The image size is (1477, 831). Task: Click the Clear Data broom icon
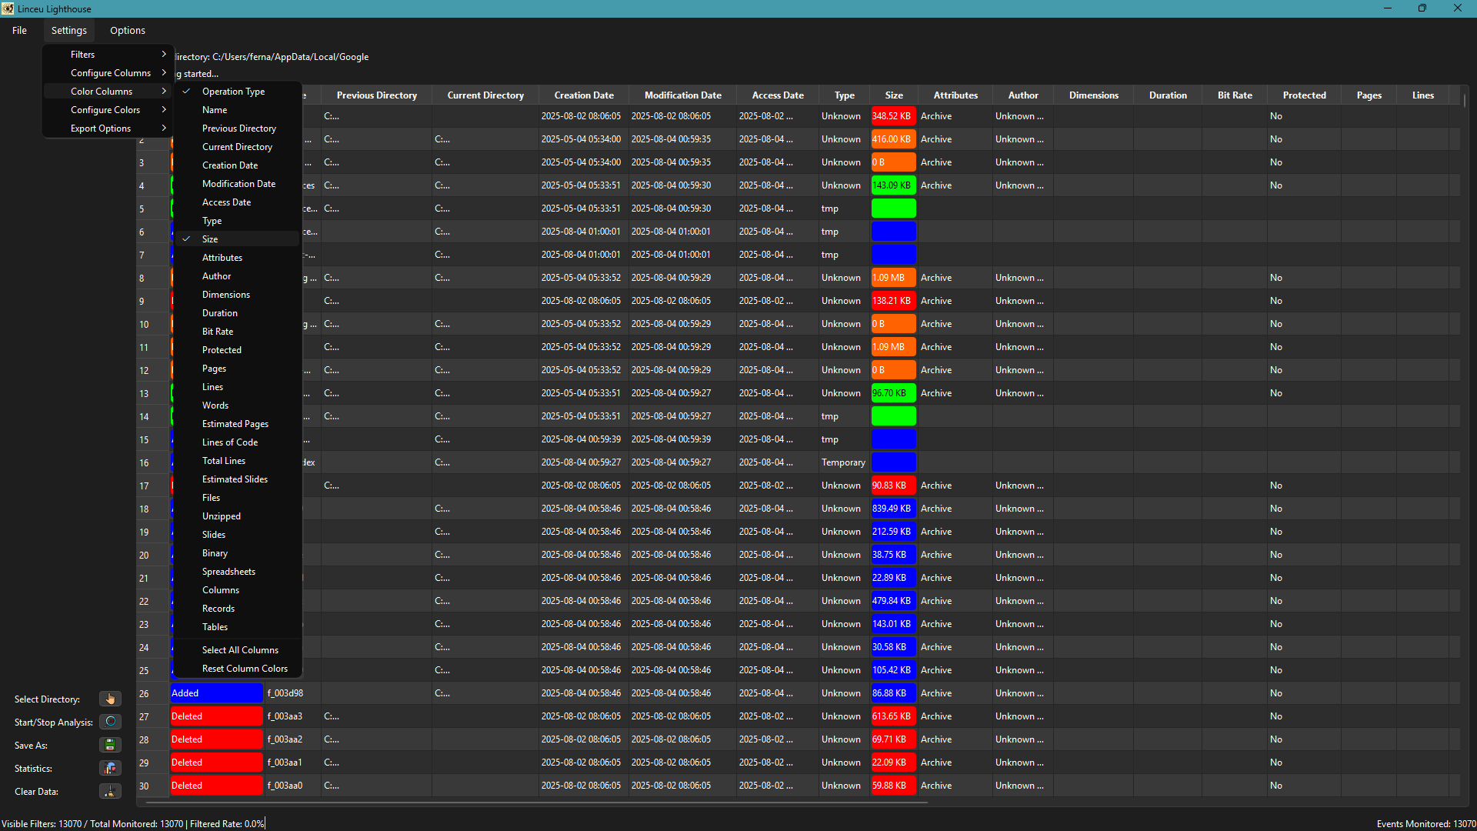coord(110,791)
